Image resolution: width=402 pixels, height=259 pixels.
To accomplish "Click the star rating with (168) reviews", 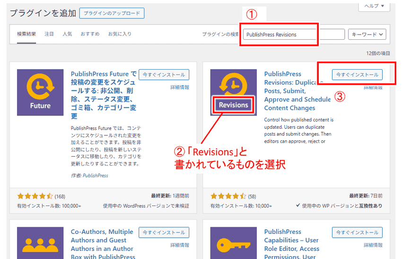I will pyautogui.click(x=41, y=196).
